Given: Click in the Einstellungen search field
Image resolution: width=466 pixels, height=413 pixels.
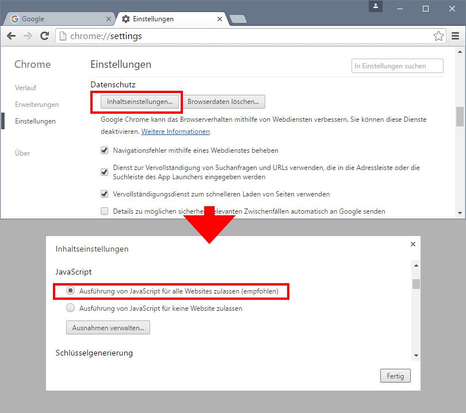Looking at the screenshot, I should coord(397,66).
